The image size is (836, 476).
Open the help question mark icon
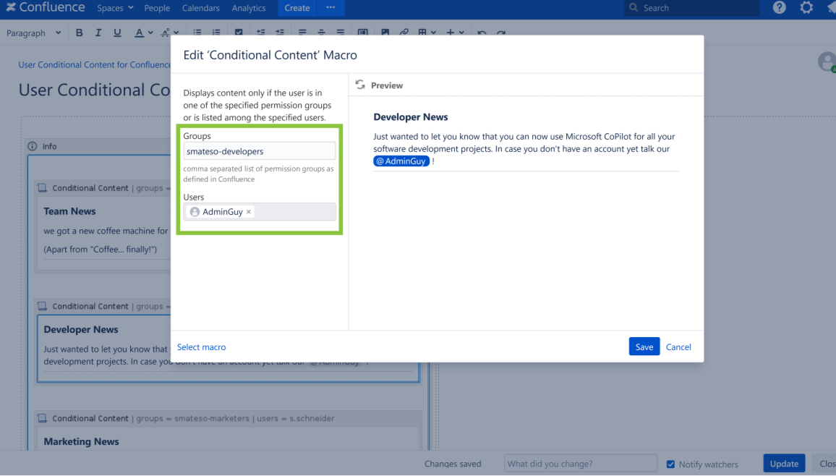coord(779,8)
